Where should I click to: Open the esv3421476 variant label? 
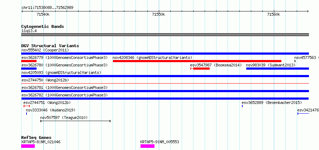(308, 110)
